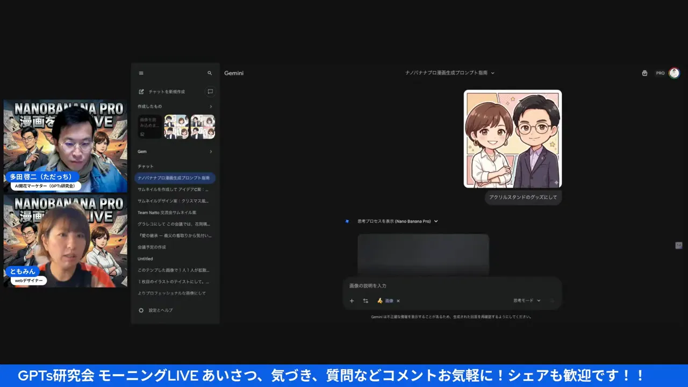The width and height of the screenshot is (688, 387).
Task: Open the Team Natto 交流会サムネイル案 chat
Action: click(x=167, y=212)
